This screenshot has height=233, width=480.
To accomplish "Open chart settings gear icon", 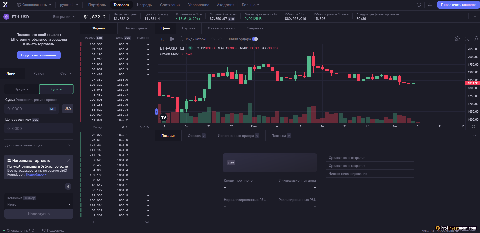I will (x=457, y=39).
